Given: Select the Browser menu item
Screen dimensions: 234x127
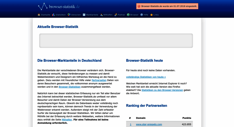Looking at the screenshot, I should coord(134,15).
